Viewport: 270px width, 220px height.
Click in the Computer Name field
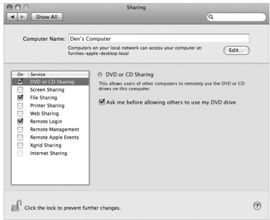click(159, 38)
